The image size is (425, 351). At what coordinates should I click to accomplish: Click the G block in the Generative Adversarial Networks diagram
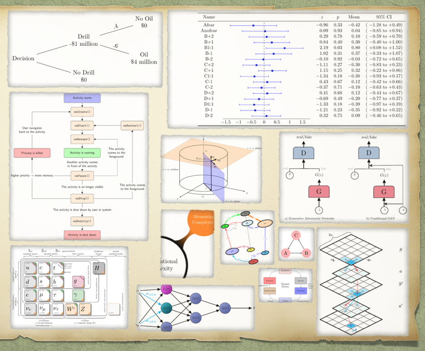click(319, 192)
